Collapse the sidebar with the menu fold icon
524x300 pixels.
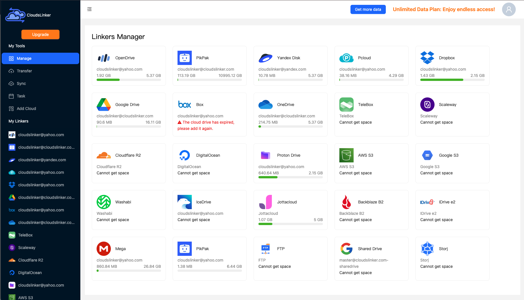[x=89, y=9]
